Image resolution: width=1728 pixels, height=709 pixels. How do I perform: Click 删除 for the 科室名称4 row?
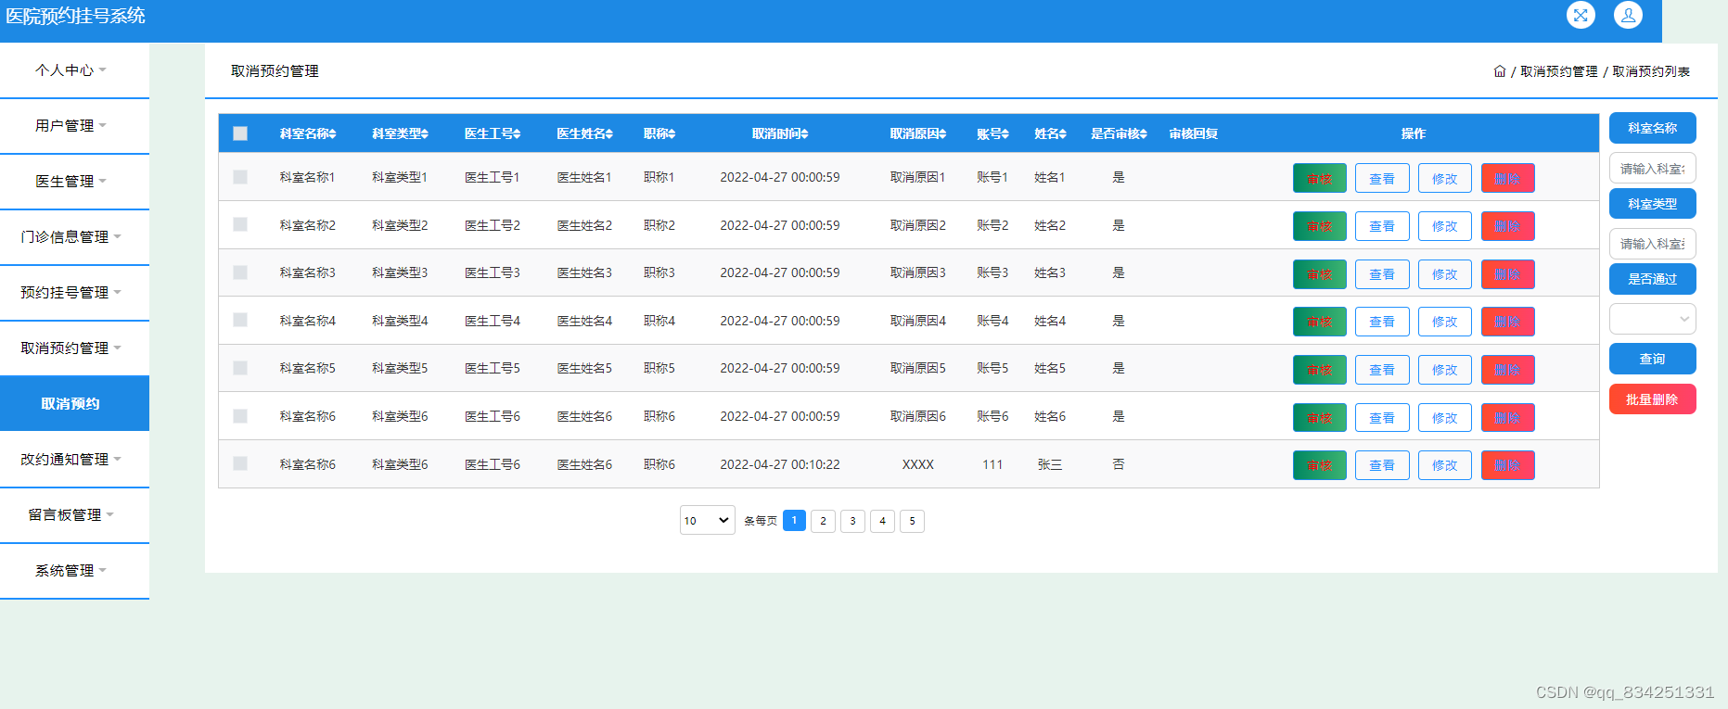1507,322
